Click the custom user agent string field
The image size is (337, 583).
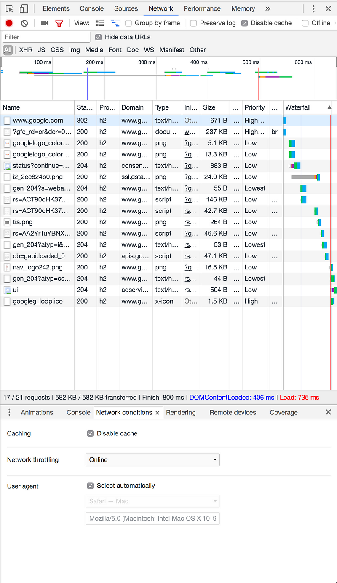pos(152,519)
